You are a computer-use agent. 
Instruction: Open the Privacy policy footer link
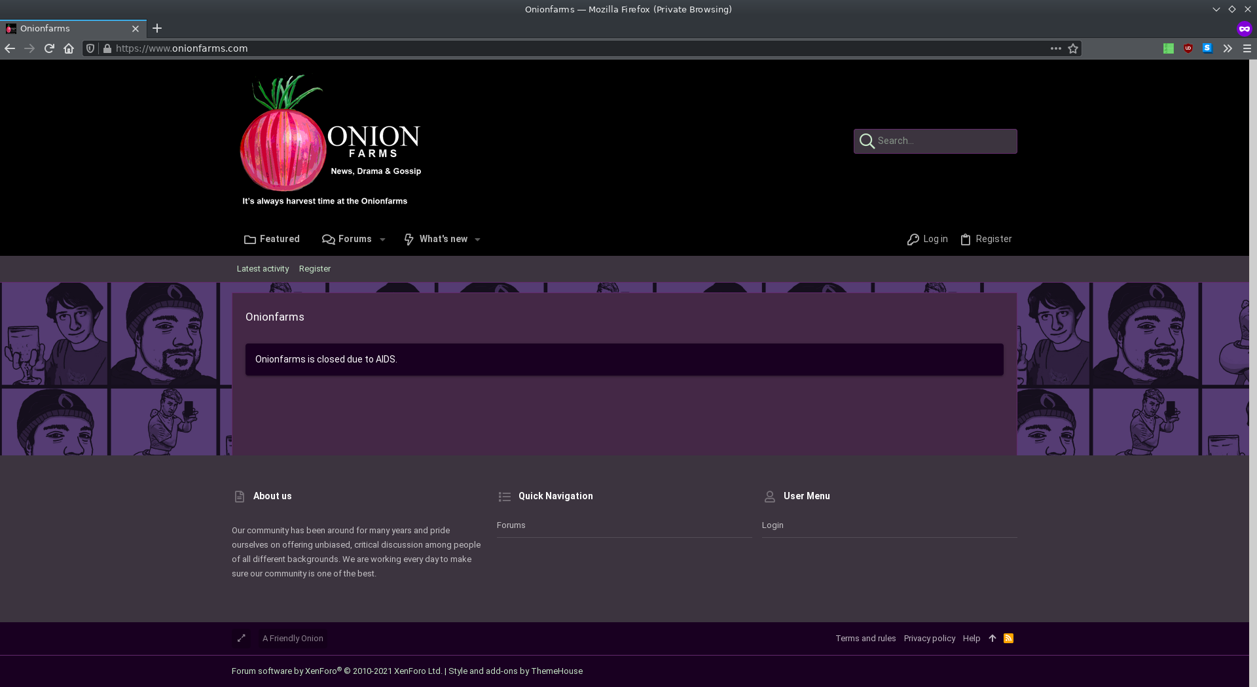(930, 639)
